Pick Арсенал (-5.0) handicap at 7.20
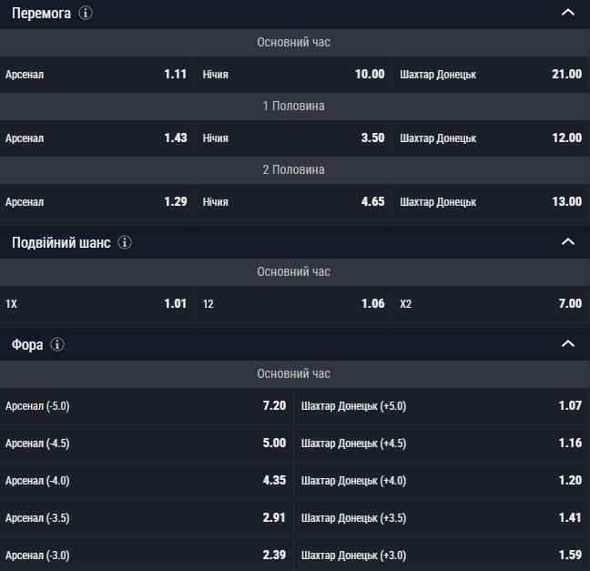This screenshot has width=590, height=571. (146, 406)
